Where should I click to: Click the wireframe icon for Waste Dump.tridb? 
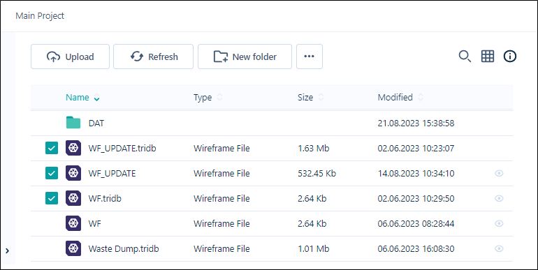73,248
